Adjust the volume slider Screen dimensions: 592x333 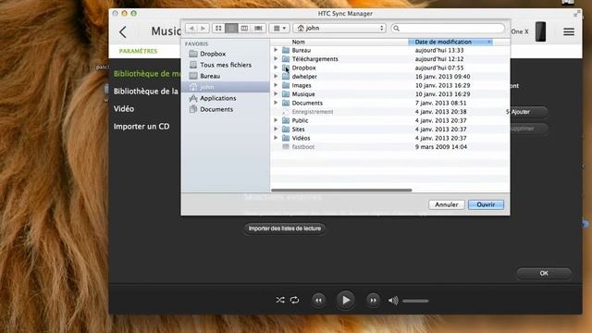(x=415, y=301)
